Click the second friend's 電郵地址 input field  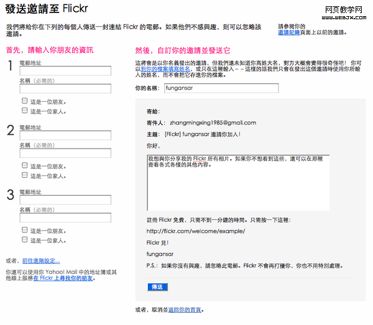(x=65, y=135)
